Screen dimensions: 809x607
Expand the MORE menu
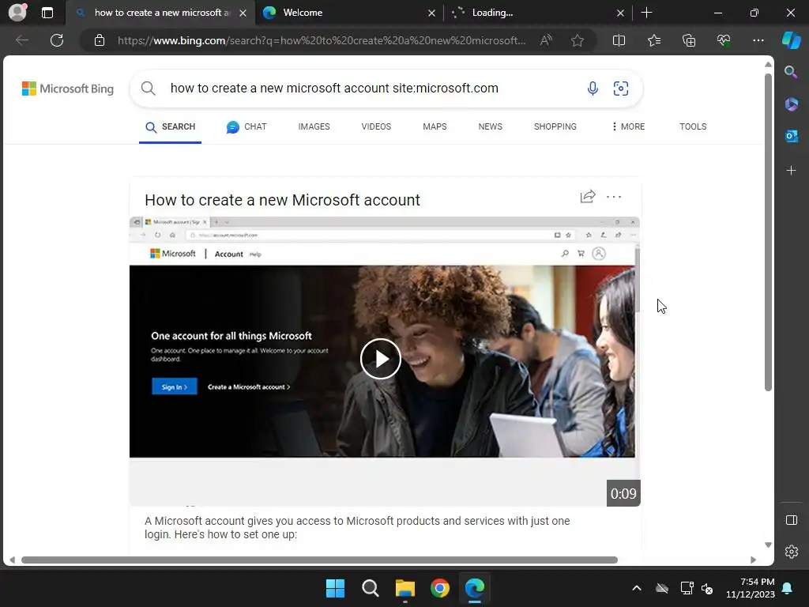pyautogui.click(x=628, y=126)
